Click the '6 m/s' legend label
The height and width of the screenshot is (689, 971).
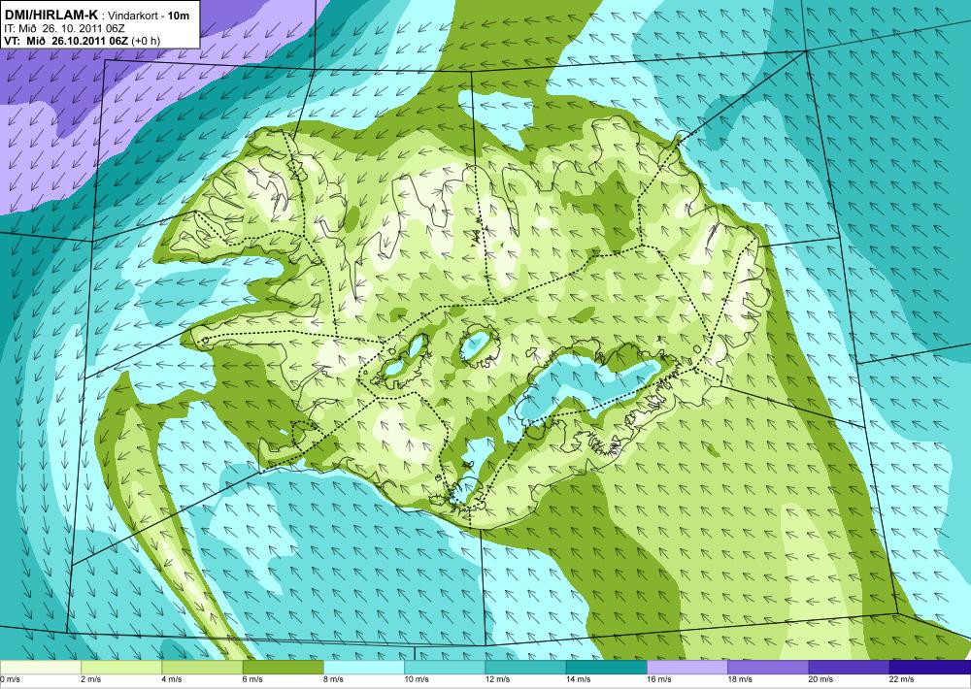252,679
